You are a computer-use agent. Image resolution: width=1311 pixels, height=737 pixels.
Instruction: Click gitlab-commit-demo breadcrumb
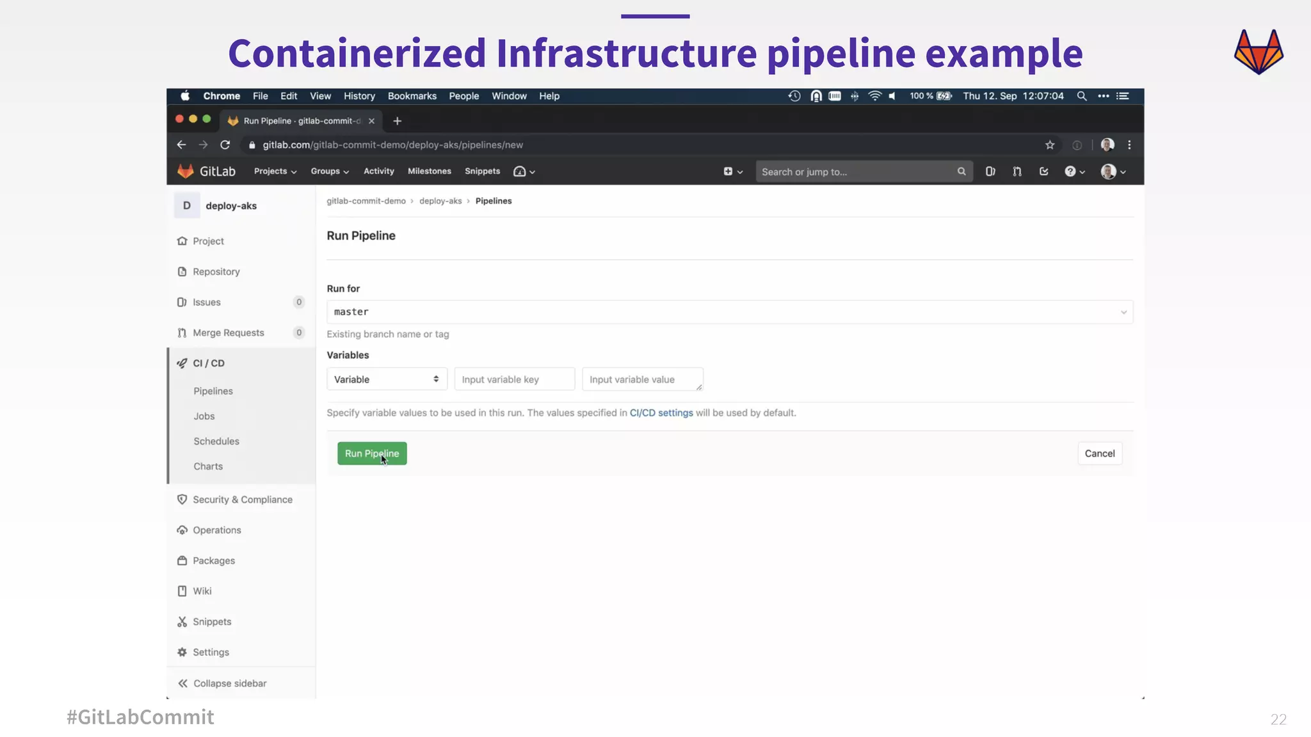click(366, 201)
